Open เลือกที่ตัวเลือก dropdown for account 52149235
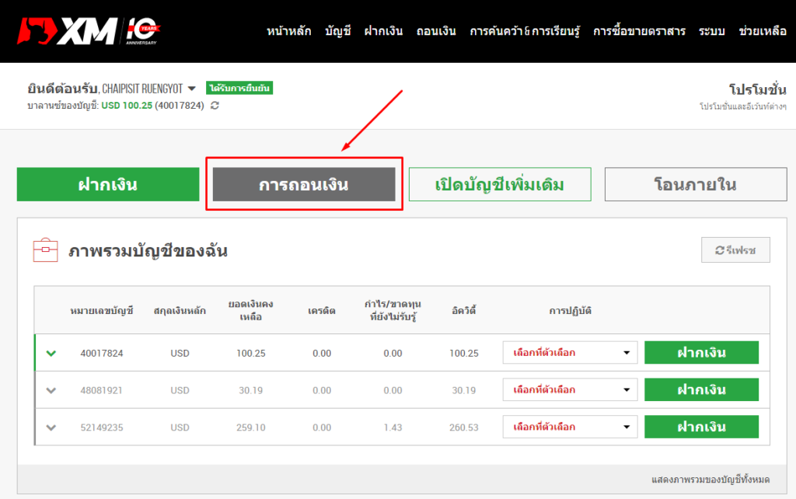 (570, 427)
